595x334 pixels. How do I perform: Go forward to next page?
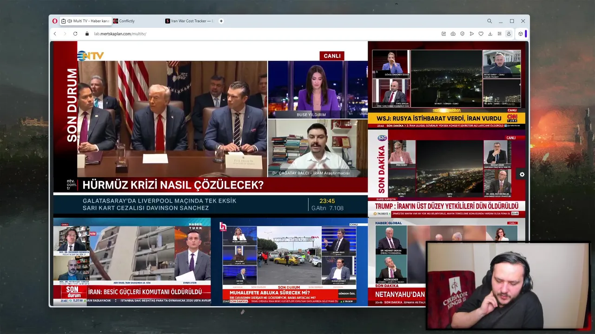pyautogui.click(x=65, y=34)
